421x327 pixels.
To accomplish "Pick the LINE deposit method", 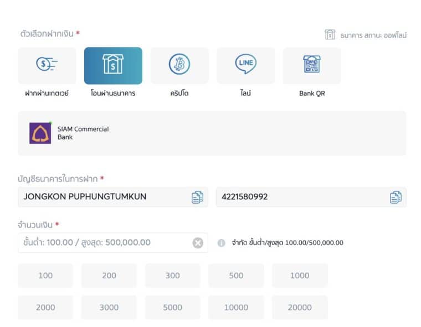I will tap(245, 65).
